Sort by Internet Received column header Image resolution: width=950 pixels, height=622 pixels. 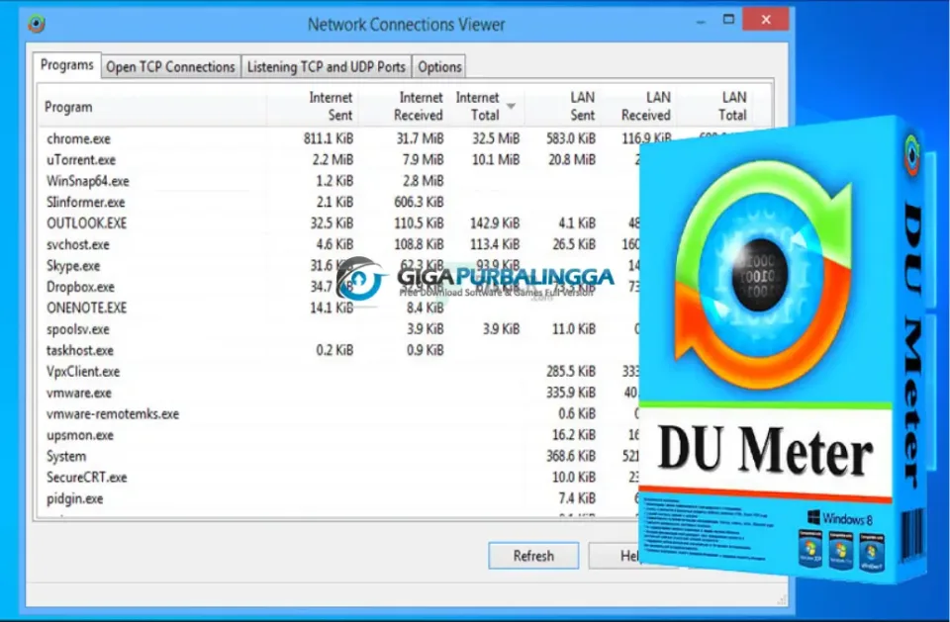(403, 107)
